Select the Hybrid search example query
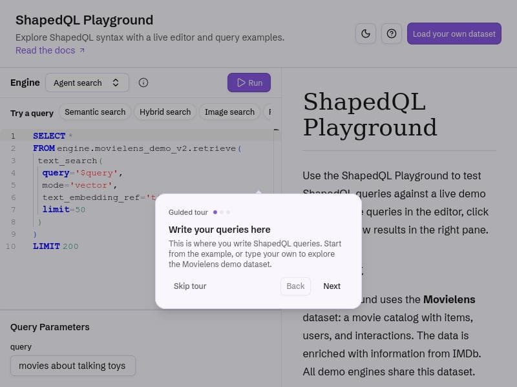The image size is (517, 387). [x=165, y=112]
